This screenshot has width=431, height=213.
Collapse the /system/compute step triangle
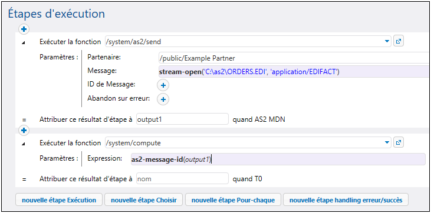tap(24, 144)
